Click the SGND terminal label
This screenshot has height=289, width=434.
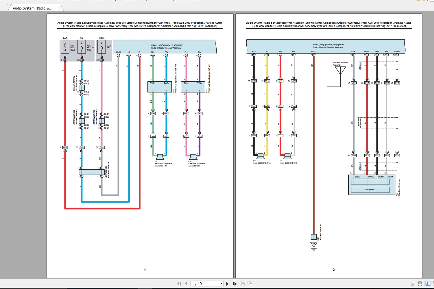[397, 52]
